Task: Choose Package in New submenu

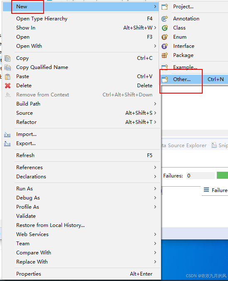Action: (194, 55)
